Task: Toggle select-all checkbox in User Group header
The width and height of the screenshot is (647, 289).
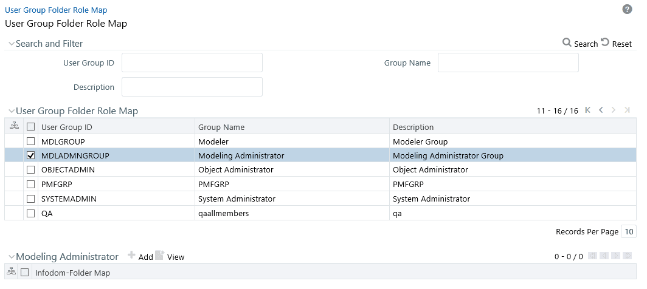Action: point(30,127)
